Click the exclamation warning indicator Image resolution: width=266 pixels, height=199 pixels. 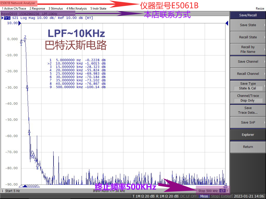click(227, 191)
